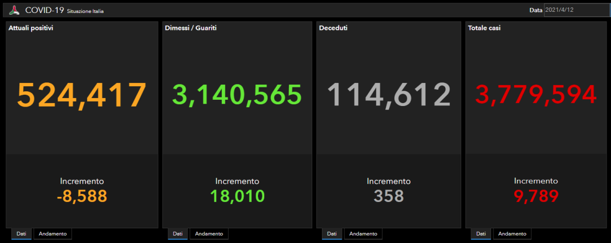Click the Protezione Civile logo icon

[x=14, y=11]
